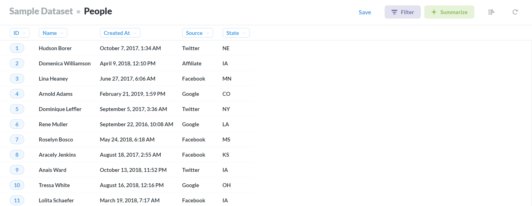Open the Filter button
The height and width of the screenshot is (206, 532).
tap(402, 12)
